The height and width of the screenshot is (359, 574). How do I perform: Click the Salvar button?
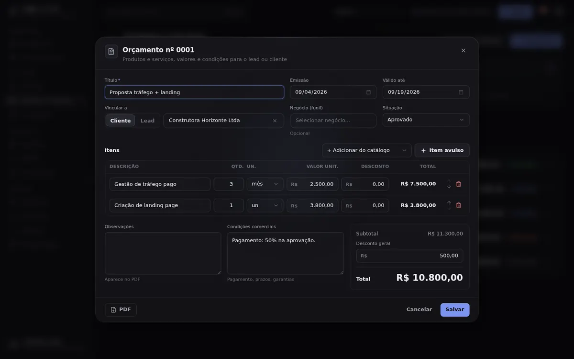pos(455,310)
